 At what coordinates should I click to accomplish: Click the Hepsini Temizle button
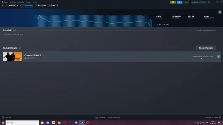(206, 48)
